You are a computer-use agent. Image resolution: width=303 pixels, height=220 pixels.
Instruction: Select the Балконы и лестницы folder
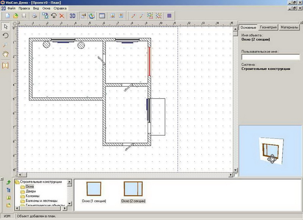tap(42, 201)
